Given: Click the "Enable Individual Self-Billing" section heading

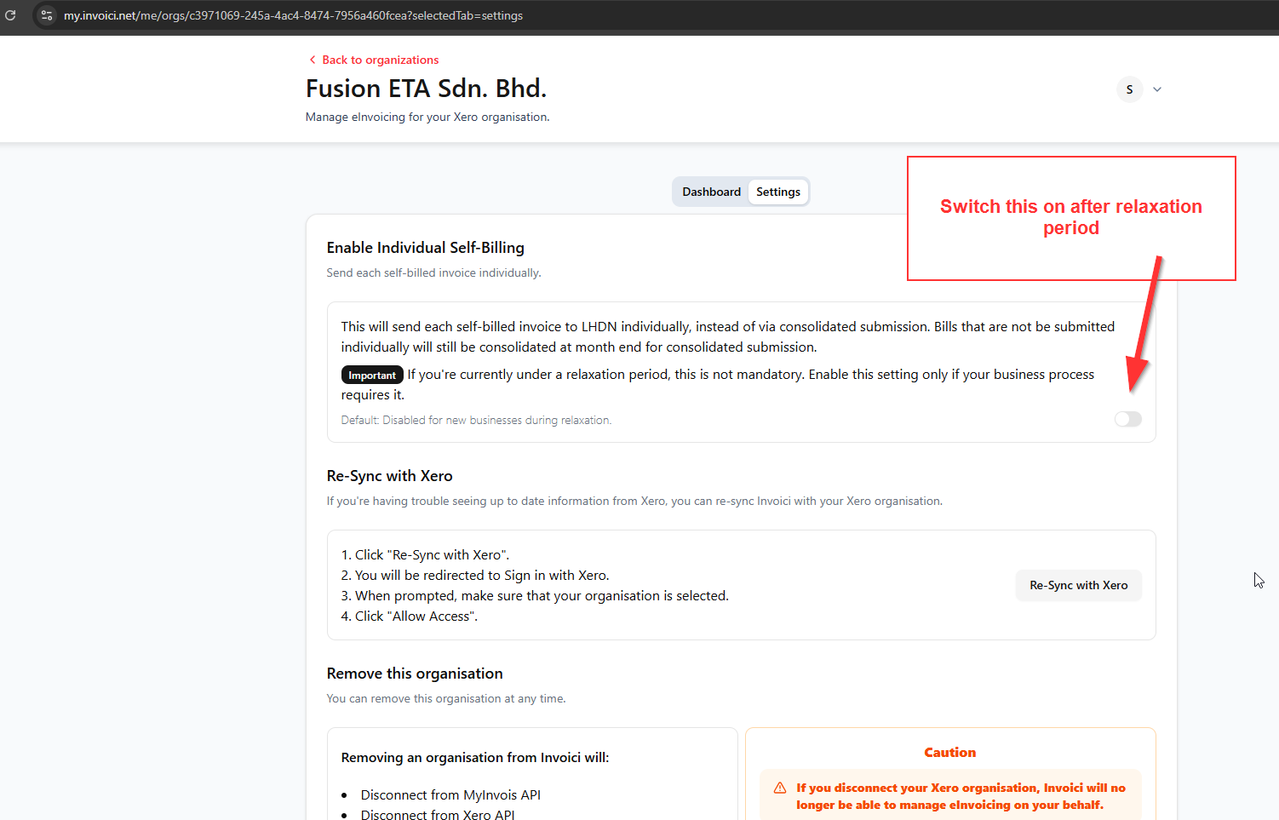Looking at the screenshot, I should (x=425, y=248).
